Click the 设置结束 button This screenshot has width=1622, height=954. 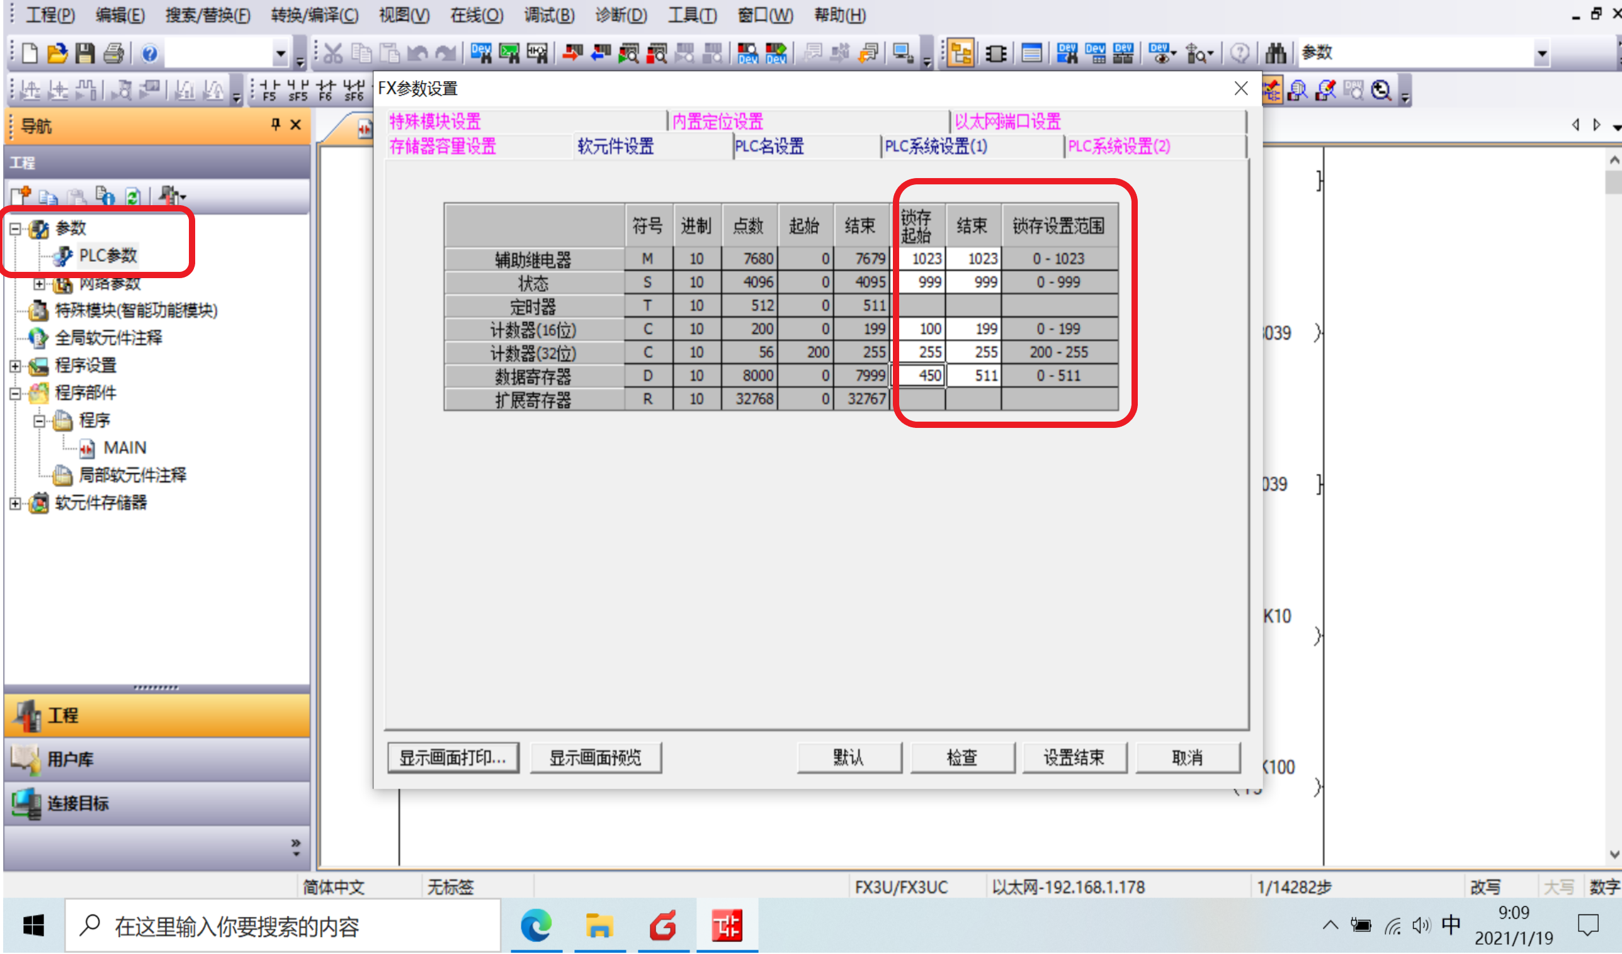coord(1074,758)
